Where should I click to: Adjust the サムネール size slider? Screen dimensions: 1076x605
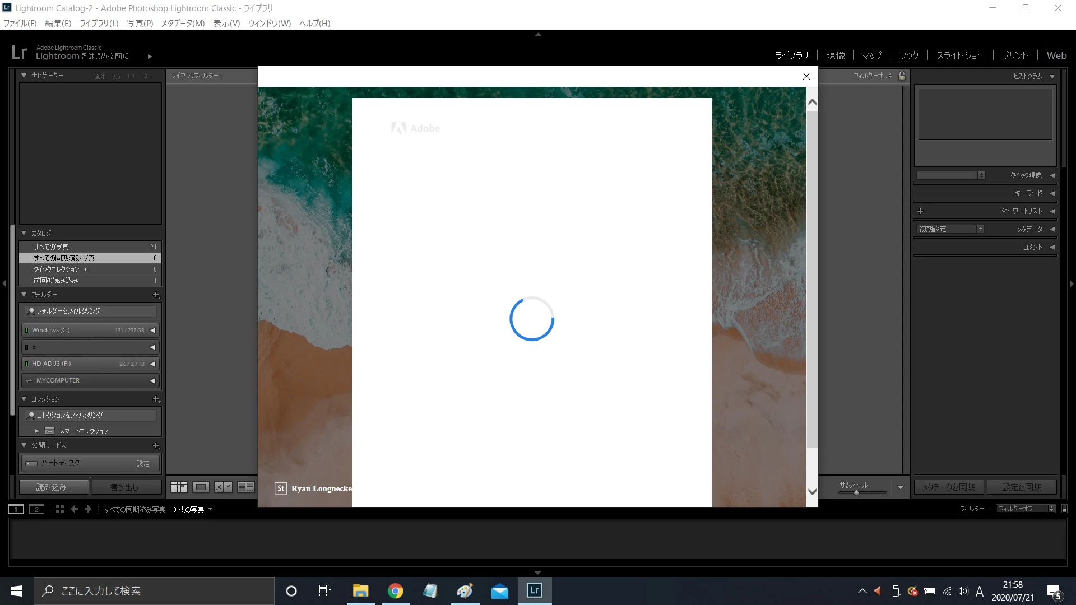(856, 492)
